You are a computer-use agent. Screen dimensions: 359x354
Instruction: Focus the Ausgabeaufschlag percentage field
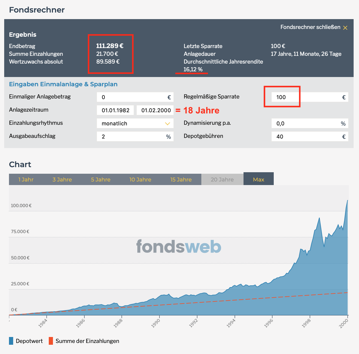coord(135,136)
